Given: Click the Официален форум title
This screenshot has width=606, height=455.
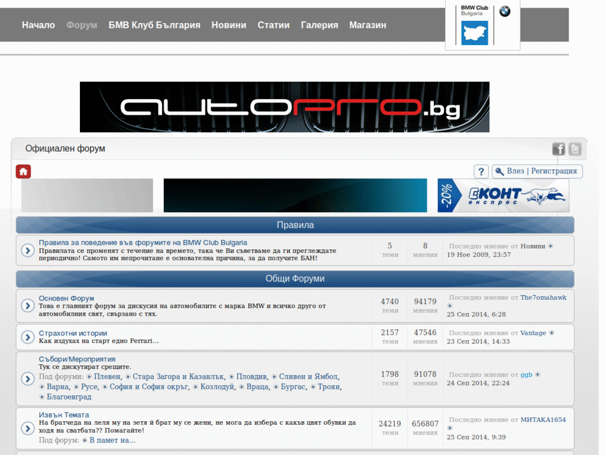Looking at the screenshot, I should (65, 149).
